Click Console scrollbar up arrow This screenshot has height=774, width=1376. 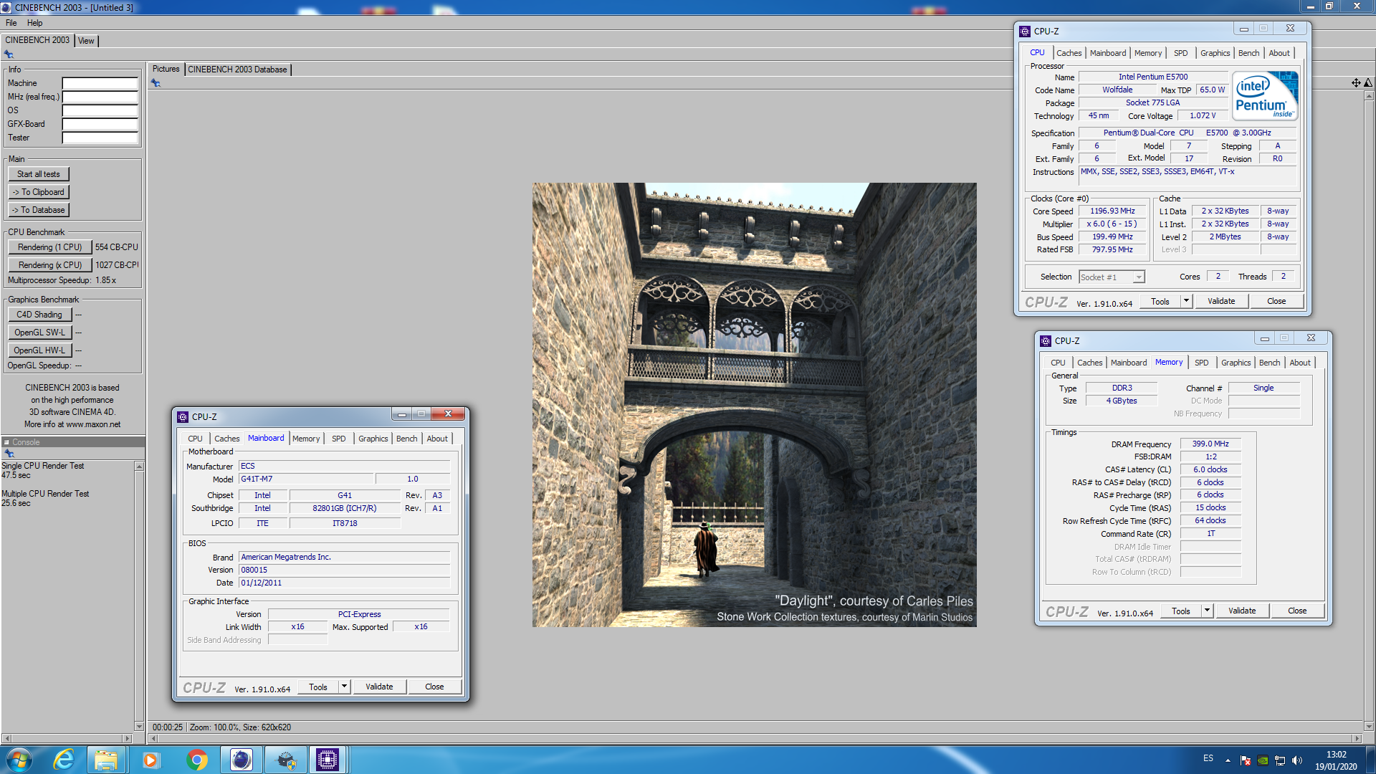[139, 467]
